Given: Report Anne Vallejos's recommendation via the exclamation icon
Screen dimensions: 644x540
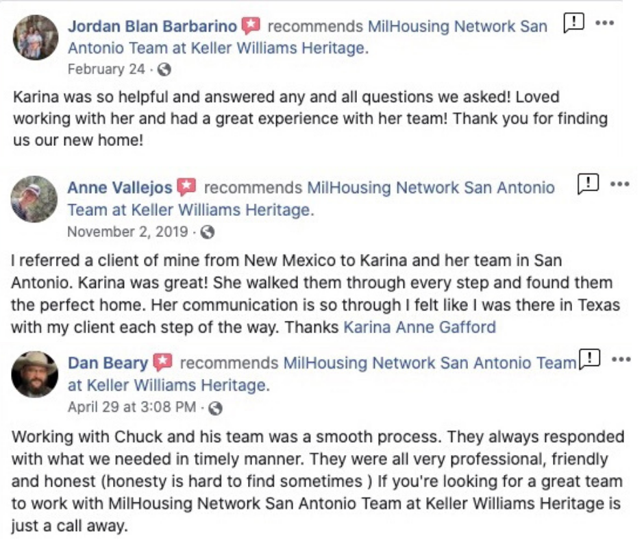Looking at the screenshot, I should (588, 184).
